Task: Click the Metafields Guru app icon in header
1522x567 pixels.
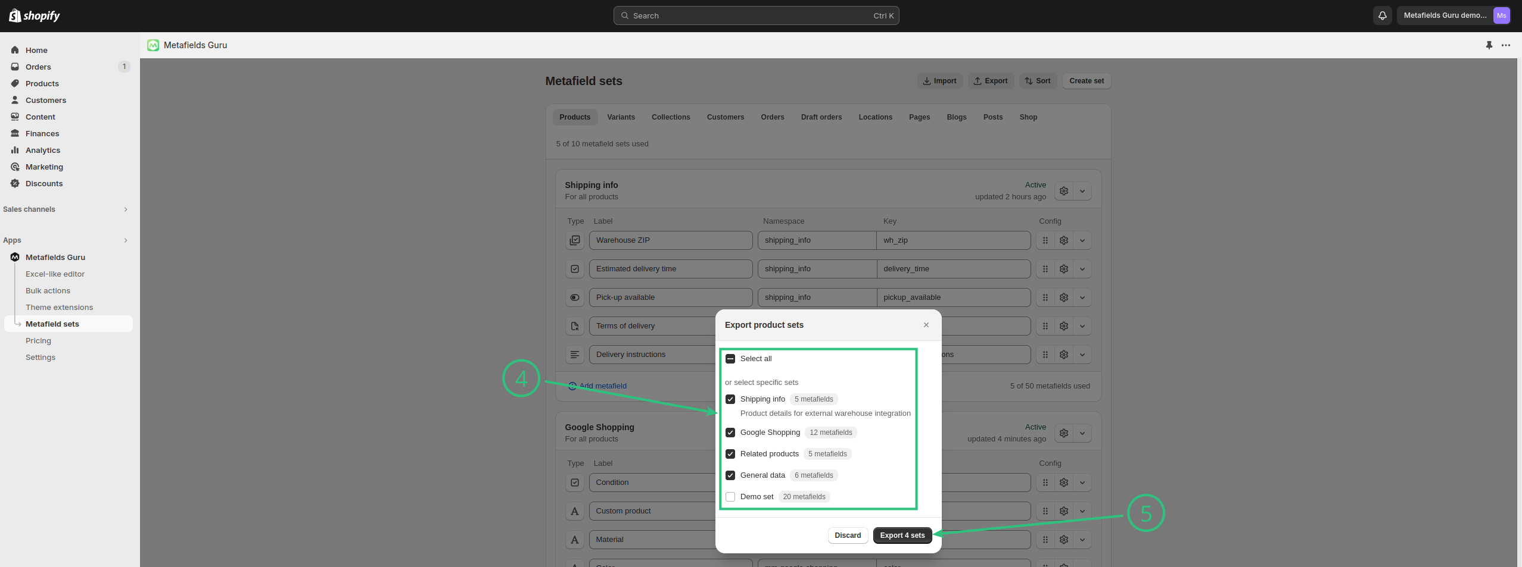Action: pos(153,45)
